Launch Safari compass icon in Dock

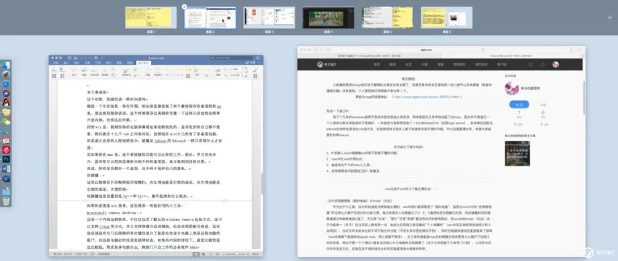pyautogui.click(x=6, y=84)
